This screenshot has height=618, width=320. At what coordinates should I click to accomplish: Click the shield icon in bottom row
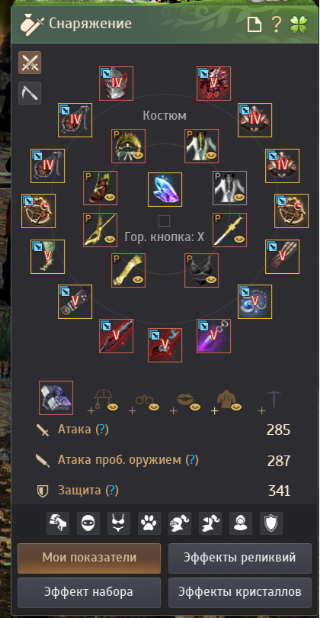(271, 523)
